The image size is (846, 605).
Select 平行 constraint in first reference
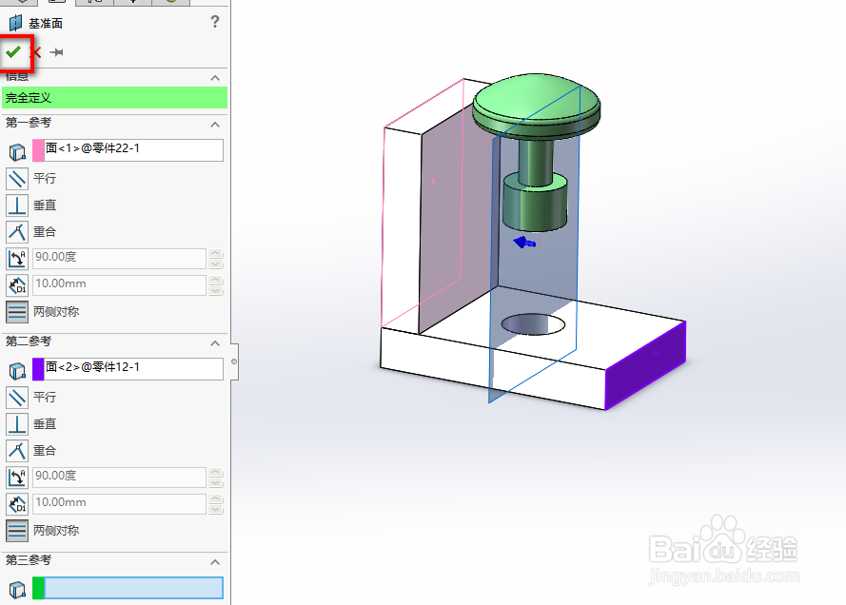(17, 179)
